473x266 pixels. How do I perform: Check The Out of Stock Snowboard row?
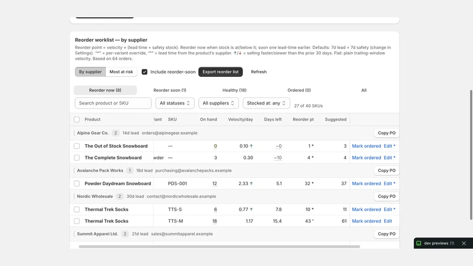[77, 146]
